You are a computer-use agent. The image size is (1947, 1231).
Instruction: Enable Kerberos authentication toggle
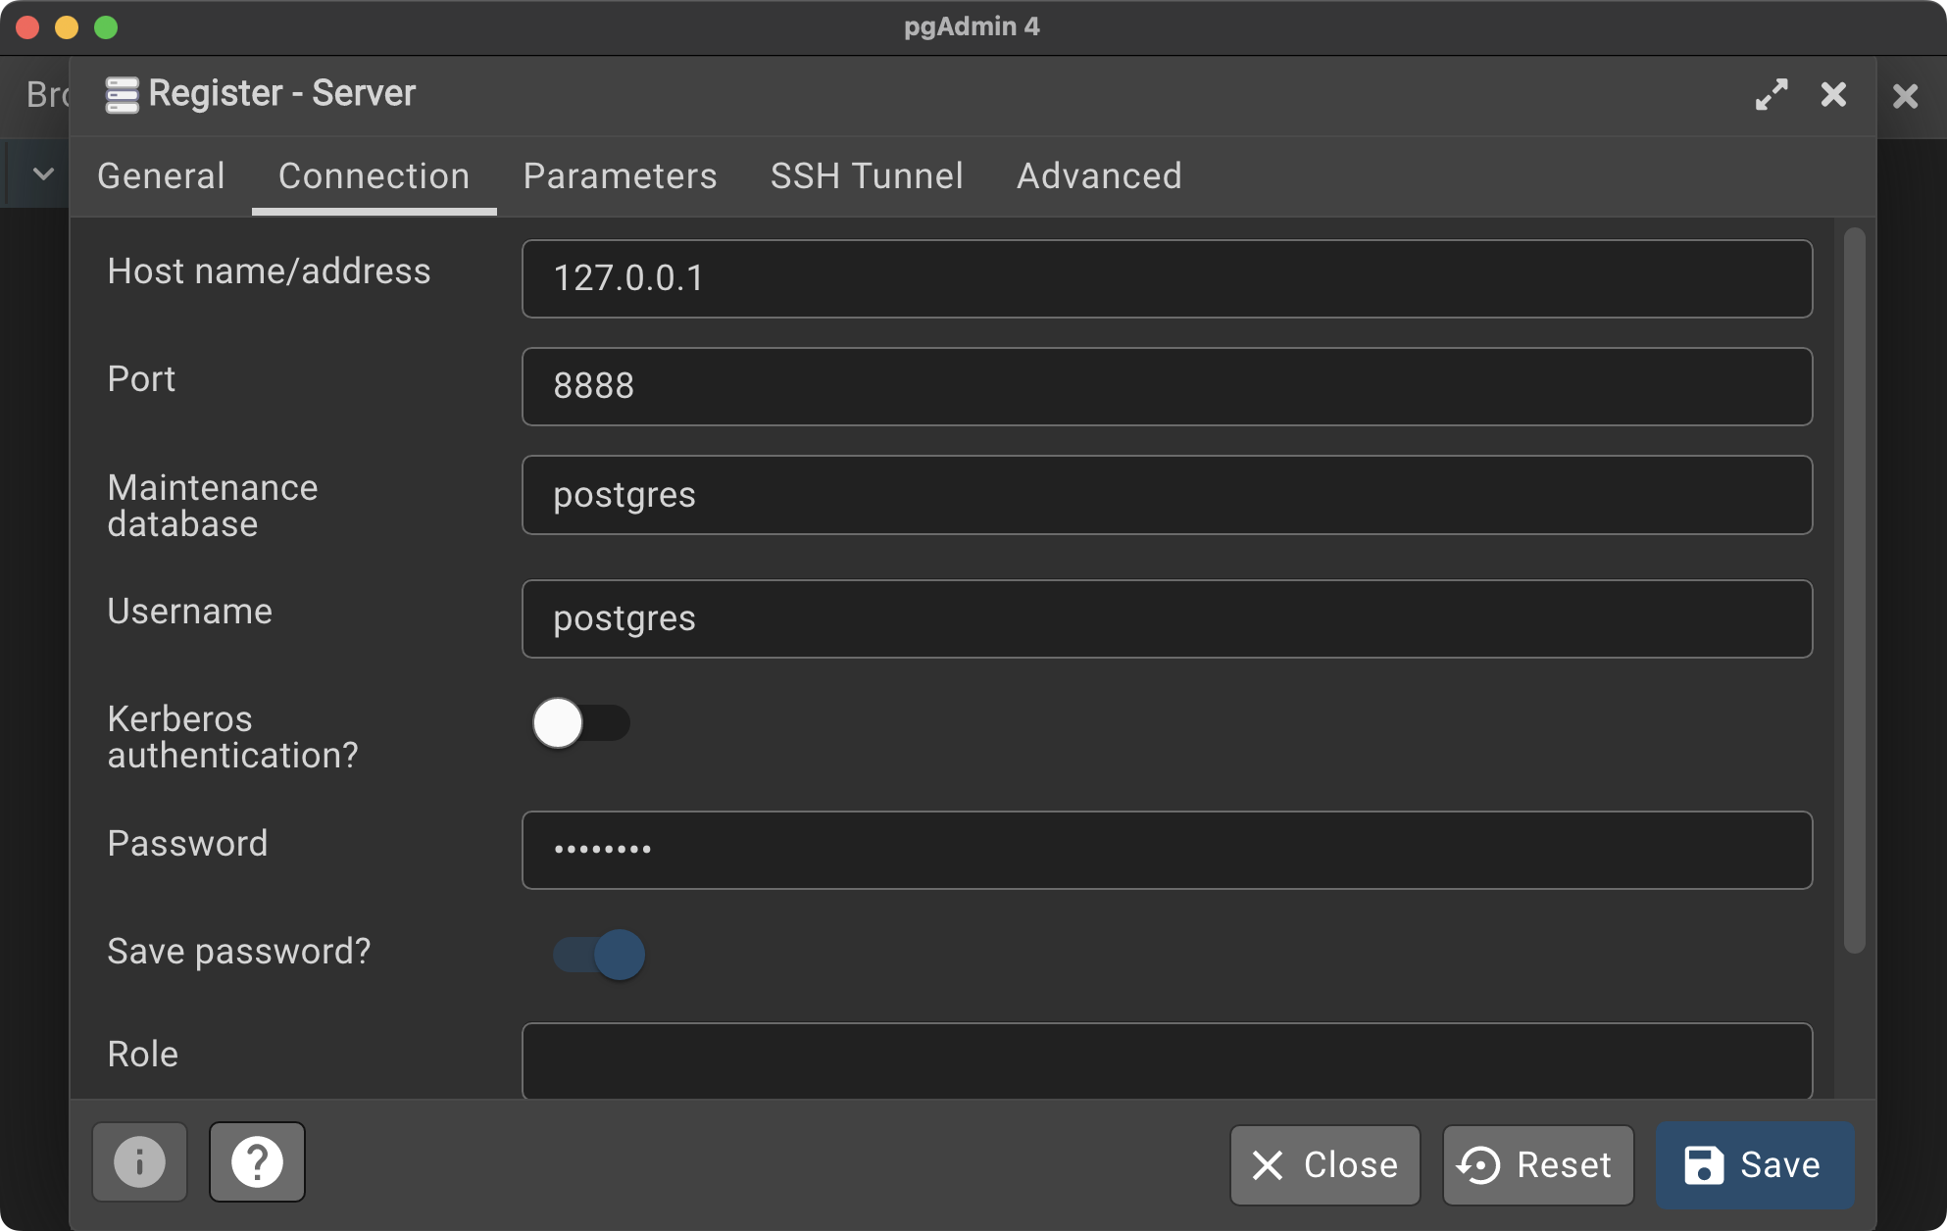[581, 723]
